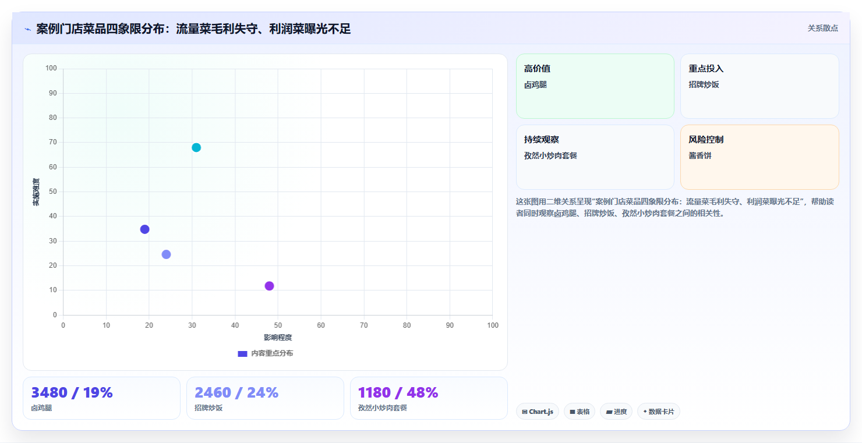Click the x-axis title 影响程度
The image size is (862, 443).
(278, 338)
